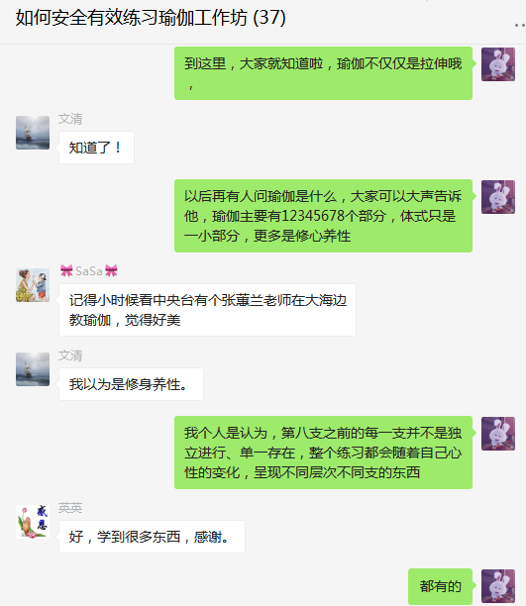Click the sender name SaSa with bows

click(89, 271)
